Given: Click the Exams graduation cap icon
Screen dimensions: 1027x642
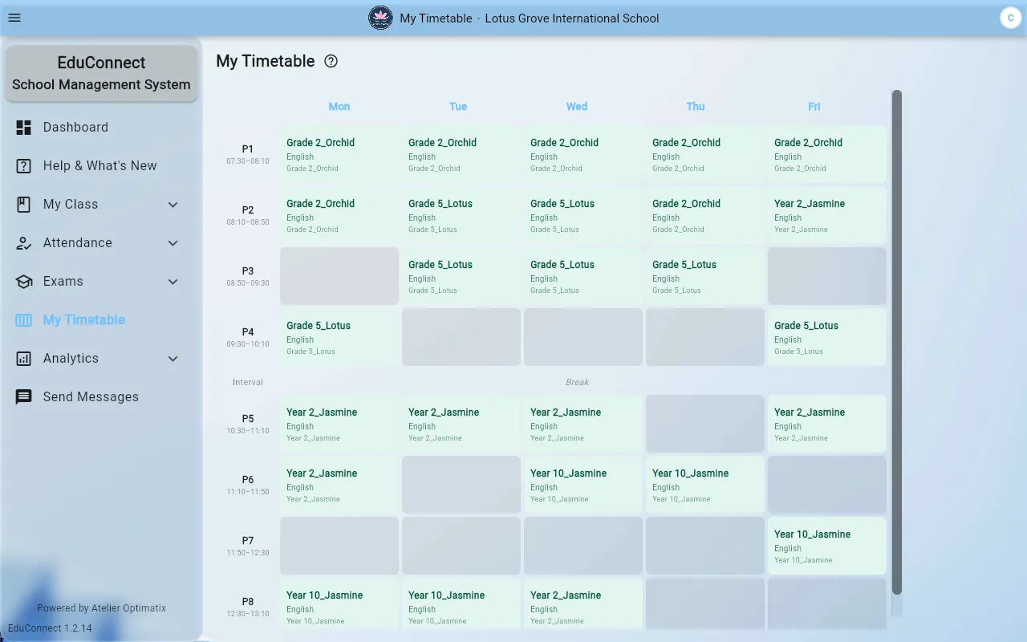Looking at the screenshot, I should [x=24, y=281].
